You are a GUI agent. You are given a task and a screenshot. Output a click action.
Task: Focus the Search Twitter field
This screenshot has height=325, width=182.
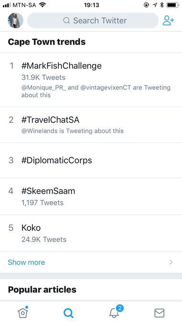pyautogui.click(x=93, y=21)
